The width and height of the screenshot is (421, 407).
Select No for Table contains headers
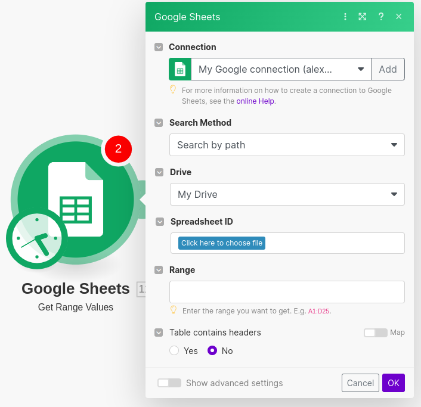212,350
